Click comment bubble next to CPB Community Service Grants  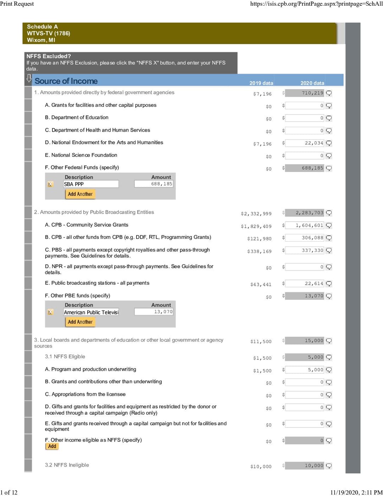point(329,226)
